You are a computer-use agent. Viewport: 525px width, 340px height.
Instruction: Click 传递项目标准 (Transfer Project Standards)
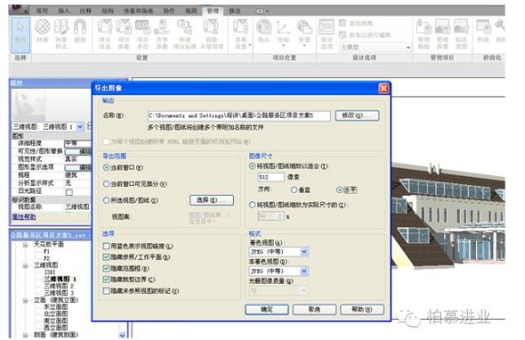(184, 34)
